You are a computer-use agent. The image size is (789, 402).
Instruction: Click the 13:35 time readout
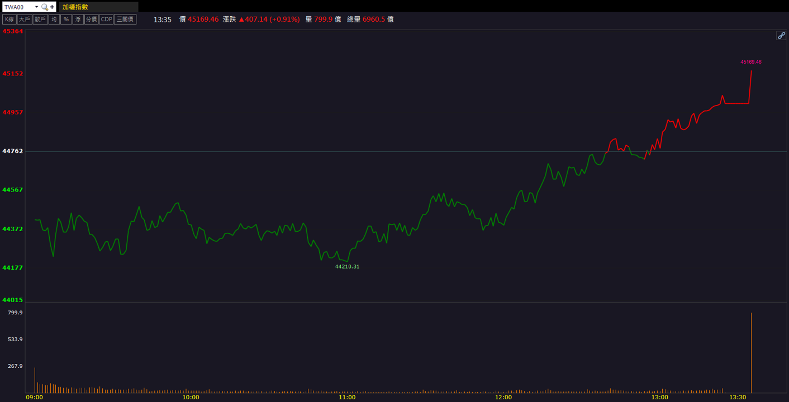(x=162, y=19)
